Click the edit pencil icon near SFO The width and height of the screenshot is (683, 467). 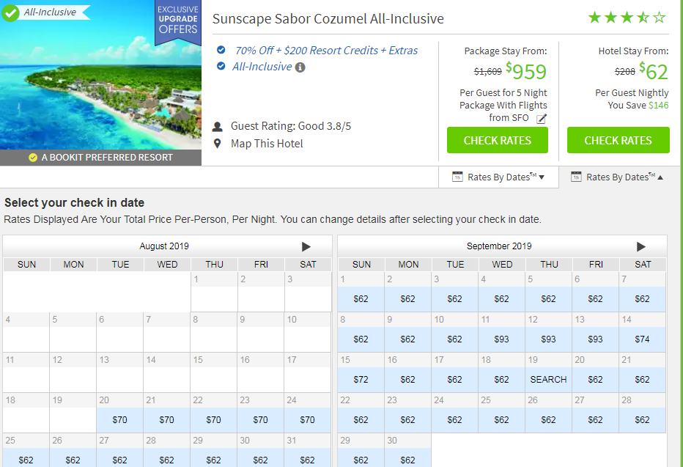tap(542, 119)
